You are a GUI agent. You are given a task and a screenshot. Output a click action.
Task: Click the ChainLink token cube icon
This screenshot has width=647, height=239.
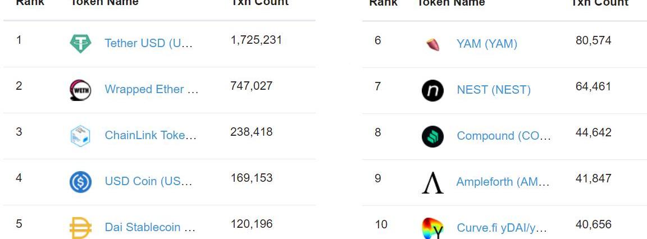coord(80,136)
